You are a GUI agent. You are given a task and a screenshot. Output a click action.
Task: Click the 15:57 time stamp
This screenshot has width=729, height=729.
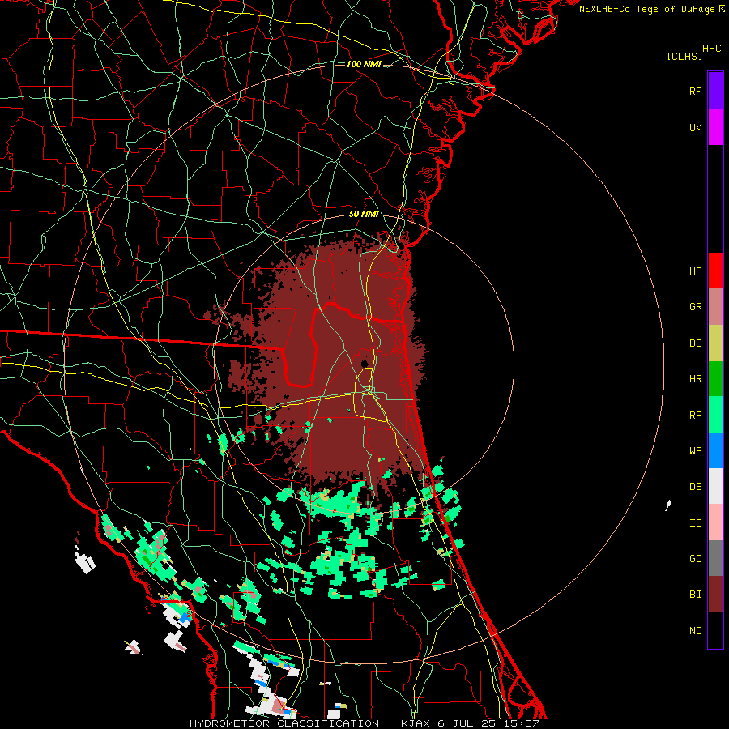tap(521, 723)
